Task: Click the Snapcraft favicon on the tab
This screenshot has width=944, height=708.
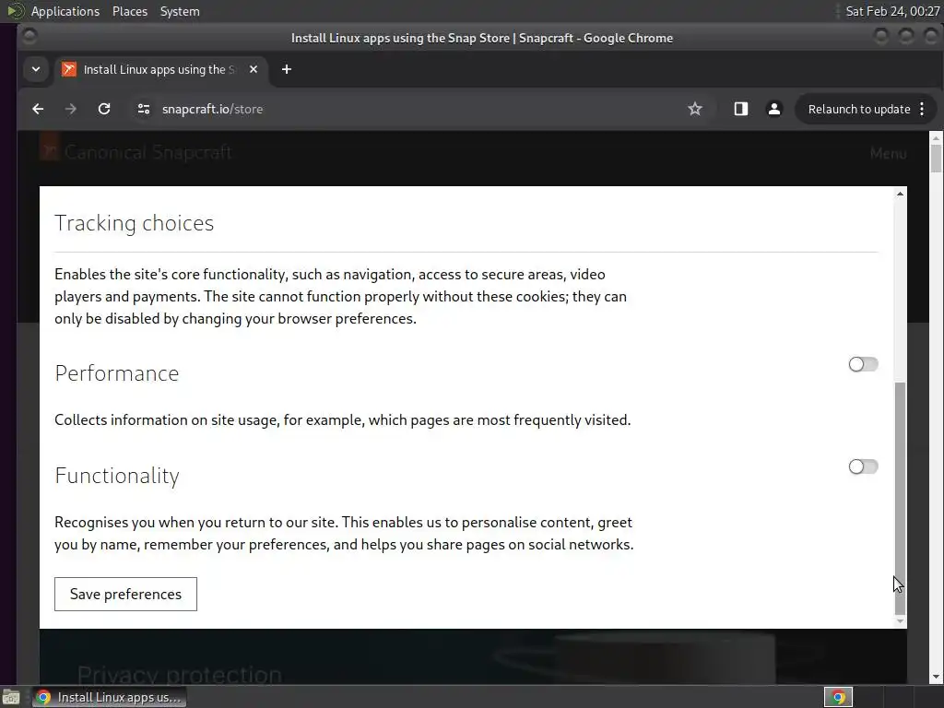Action: pyautogui.click(x=69, y=69)
